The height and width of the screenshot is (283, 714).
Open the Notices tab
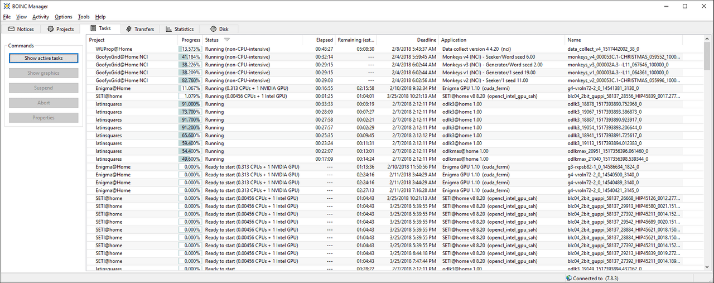tap(21, 29)
